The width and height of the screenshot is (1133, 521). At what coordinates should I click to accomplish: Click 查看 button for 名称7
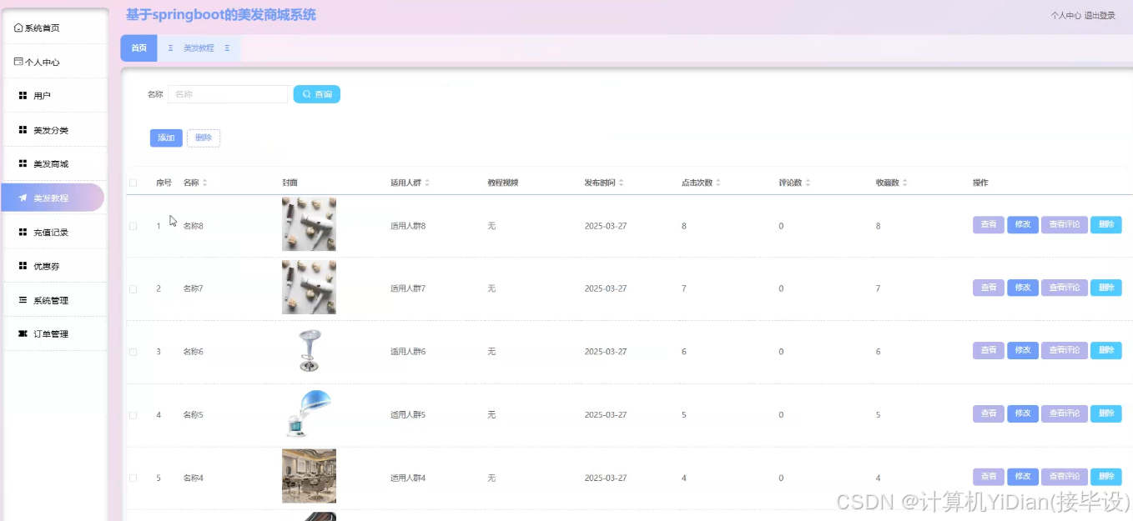[989, 288]
